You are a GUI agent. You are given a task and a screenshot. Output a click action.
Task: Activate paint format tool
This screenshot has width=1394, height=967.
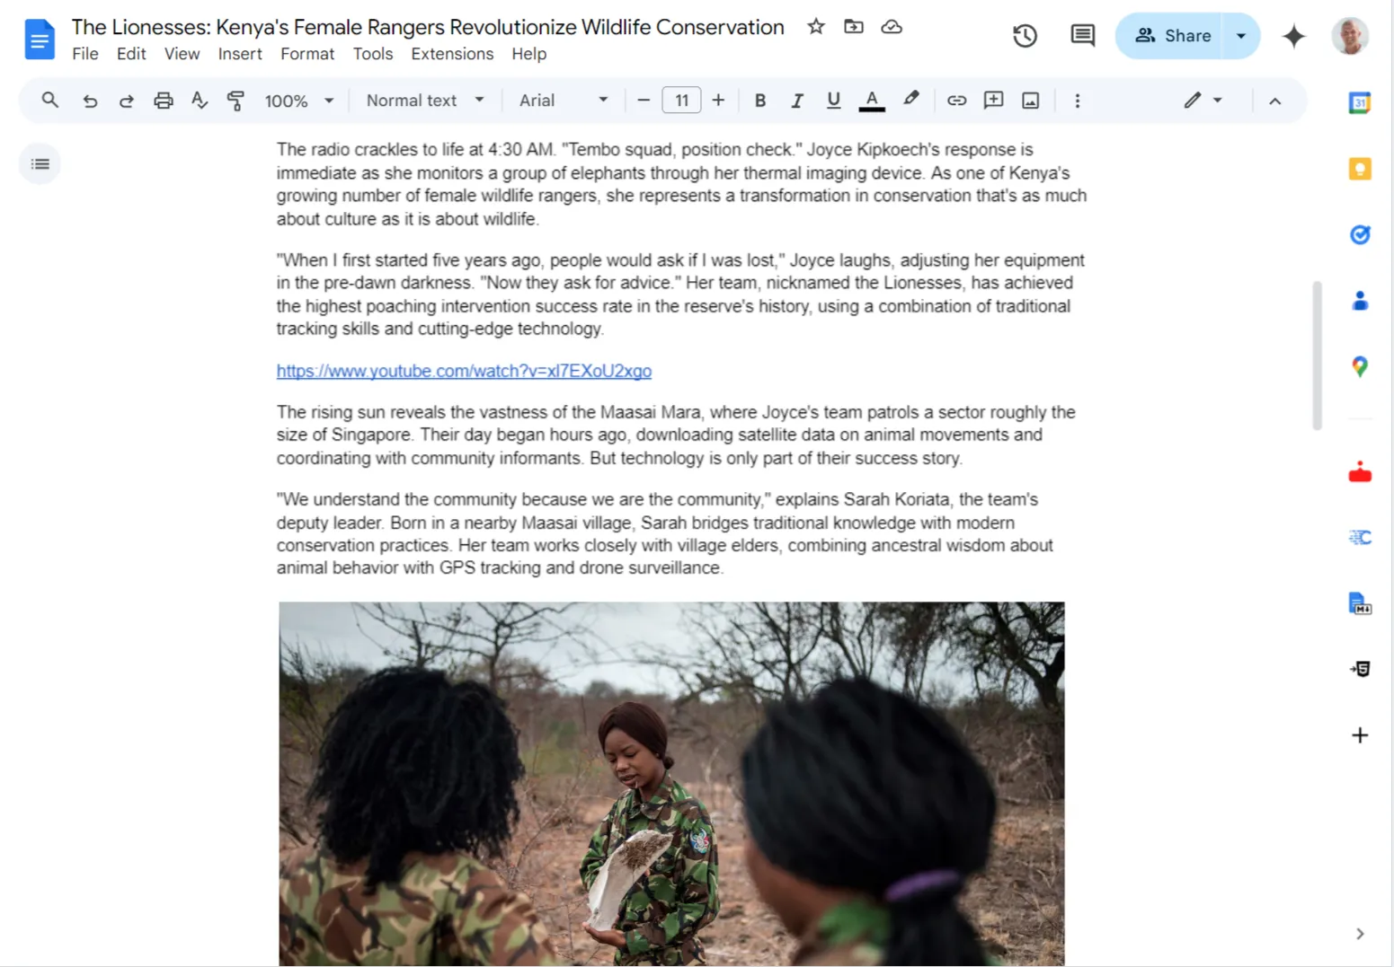(235, 101)
